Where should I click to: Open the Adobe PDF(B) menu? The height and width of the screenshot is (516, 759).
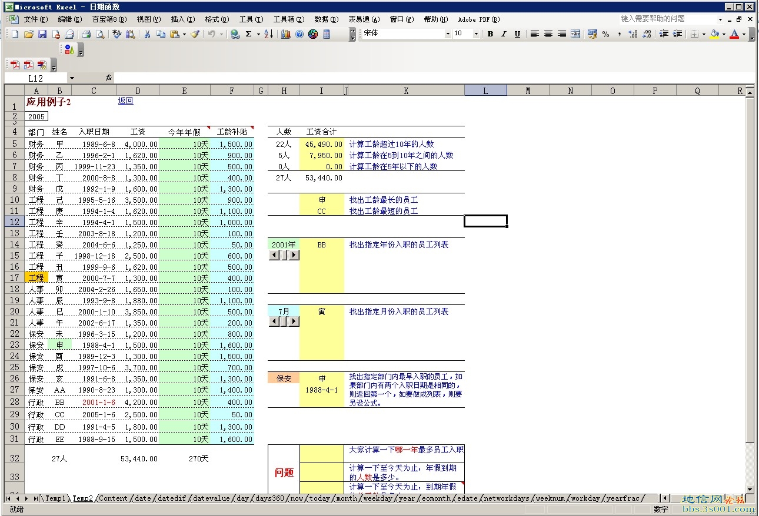click(x=479, y=19)
